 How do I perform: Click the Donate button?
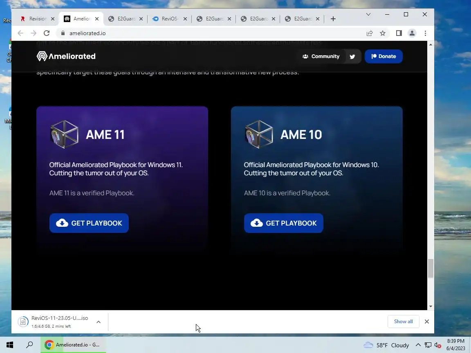(384, 56)
